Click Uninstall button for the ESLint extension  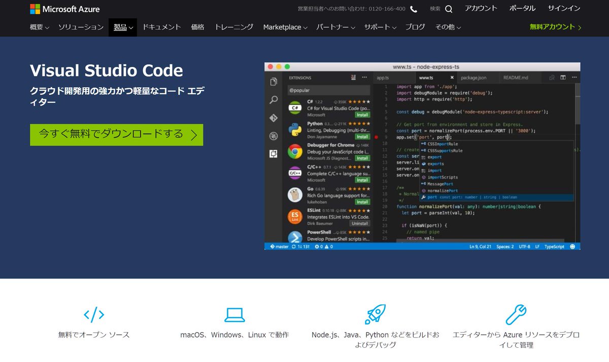click(360, 224)
